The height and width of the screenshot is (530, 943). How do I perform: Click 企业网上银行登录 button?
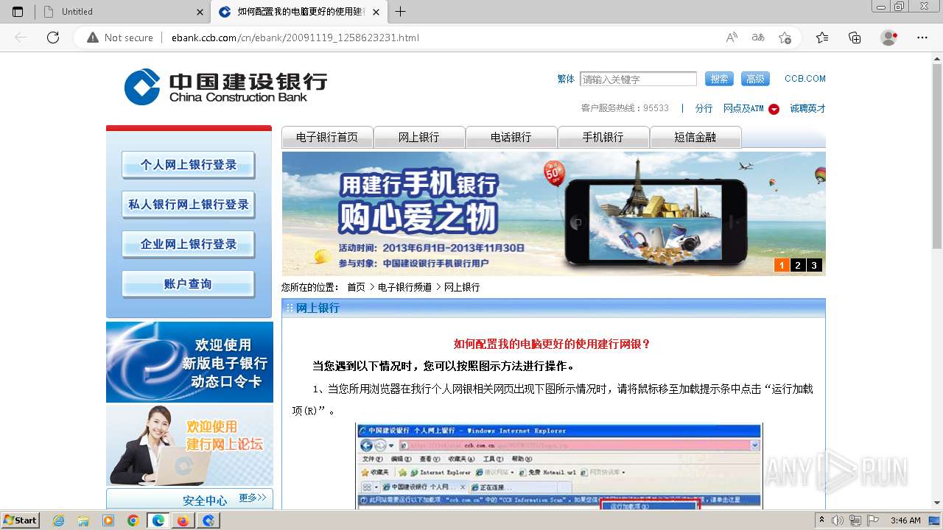coord(189,244)
